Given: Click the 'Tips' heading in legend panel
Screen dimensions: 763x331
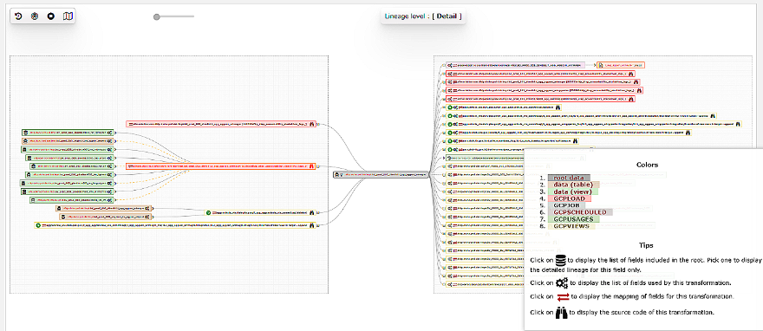Looking at the screenshot, I should point(647,245).
